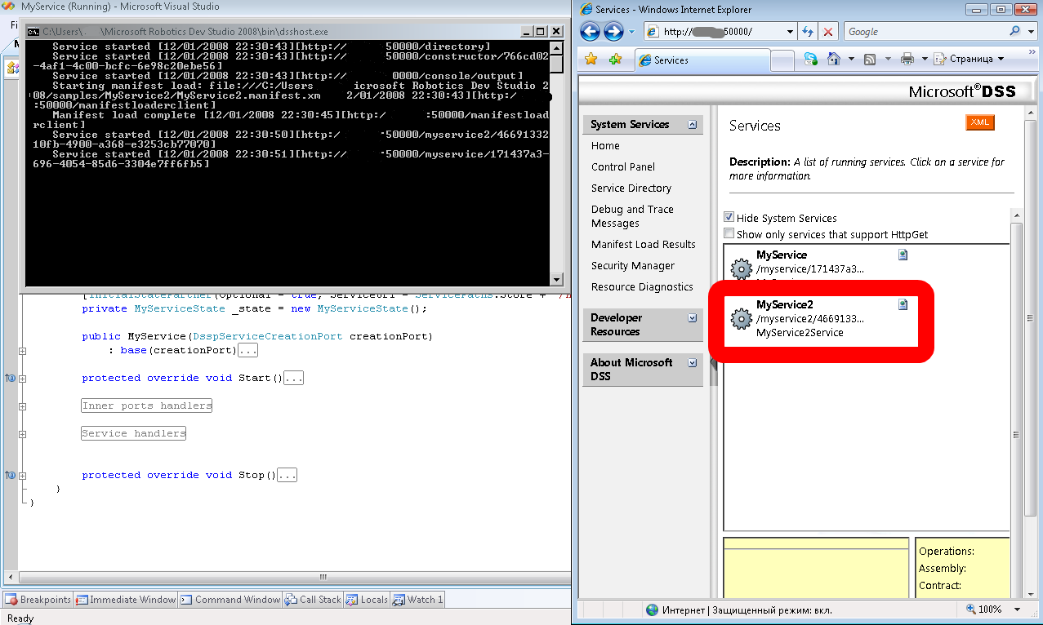
Task: Expand the Developer Resources section
Action: (x=693, y=318)
